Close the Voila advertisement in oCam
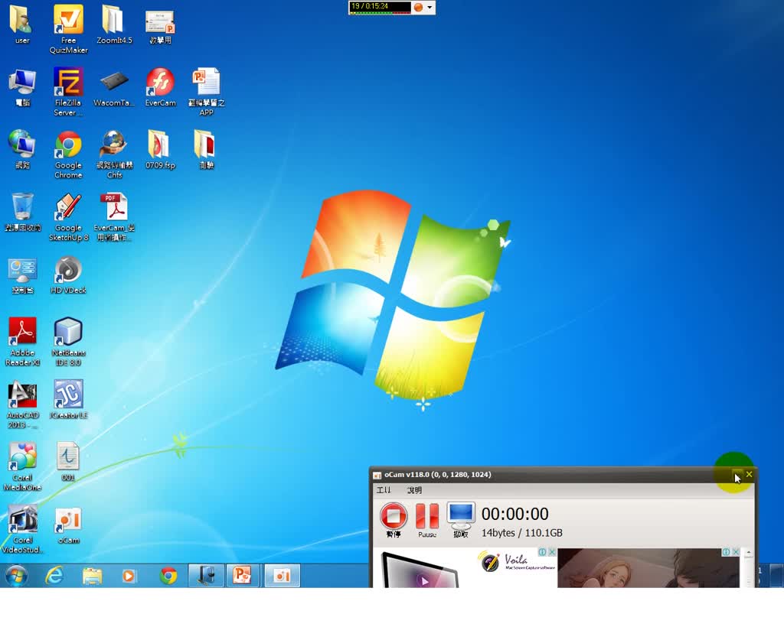 (552, 551)
